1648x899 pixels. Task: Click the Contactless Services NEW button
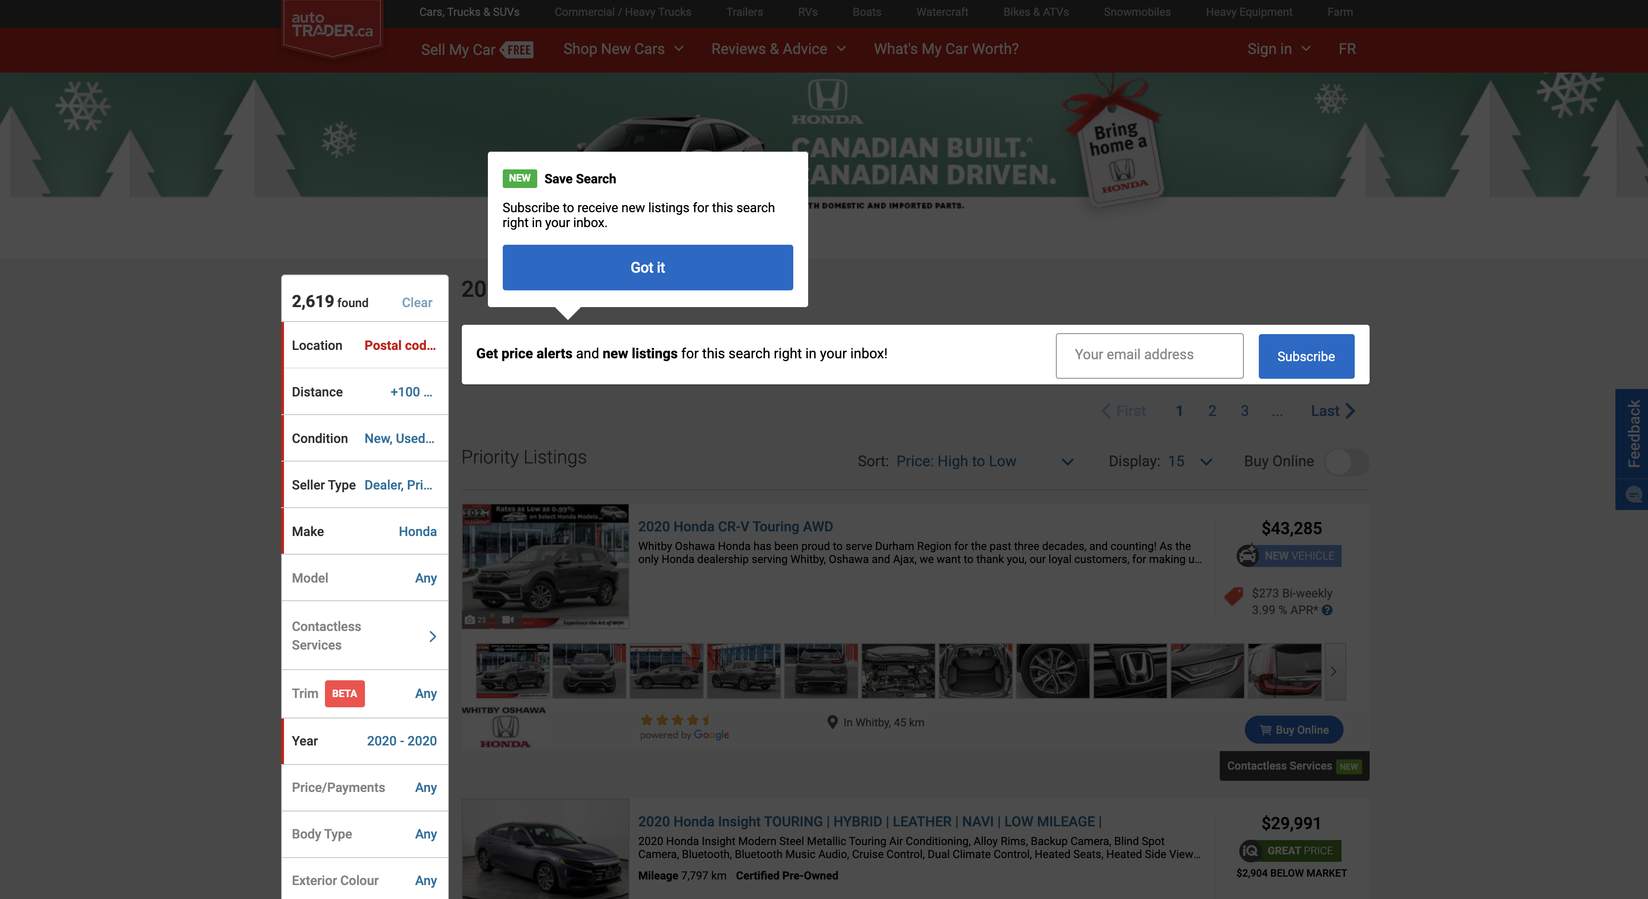pyautogui.click(x=1294, y=766)
